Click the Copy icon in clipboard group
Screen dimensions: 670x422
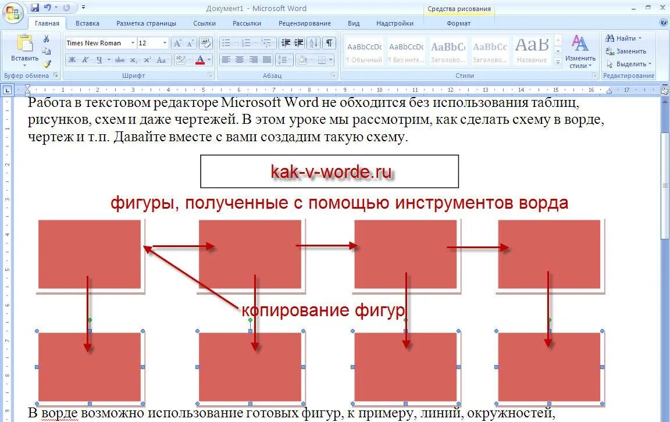46,51
